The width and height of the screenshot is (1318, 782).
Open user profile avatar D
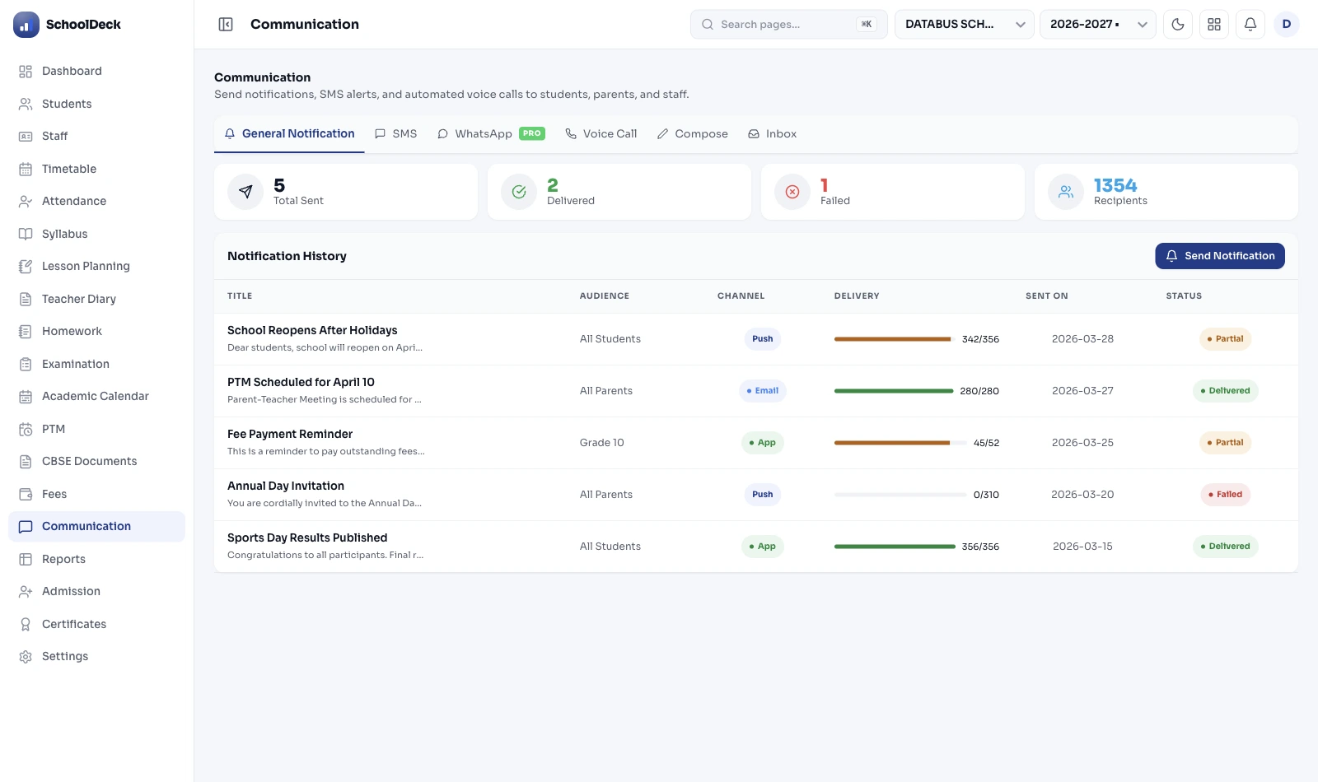1287,25
